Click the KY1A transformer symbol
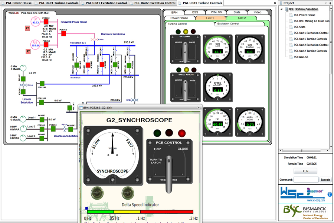The image size is (334, 223). [x=94, y=39]
